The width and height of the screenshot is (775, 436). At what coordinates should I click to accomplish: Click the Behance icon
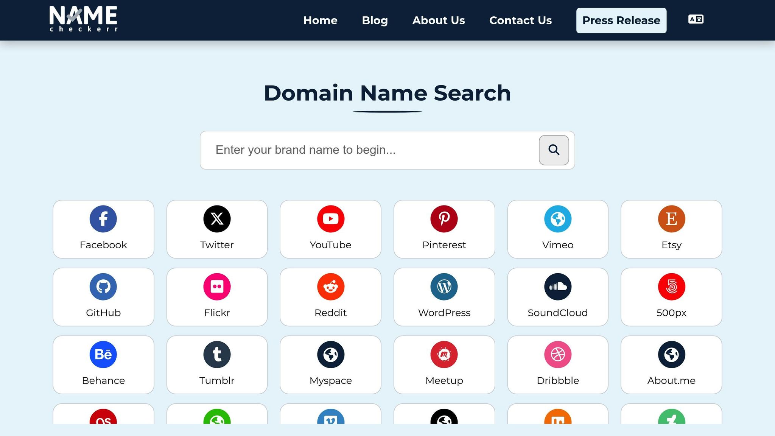(x=103, y=354)
